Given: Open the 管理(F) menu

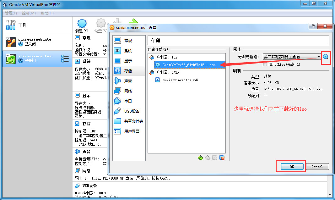Looking at the screenshot, I should click(11, 13).
